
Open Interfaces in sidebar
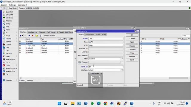coord(9,18)
